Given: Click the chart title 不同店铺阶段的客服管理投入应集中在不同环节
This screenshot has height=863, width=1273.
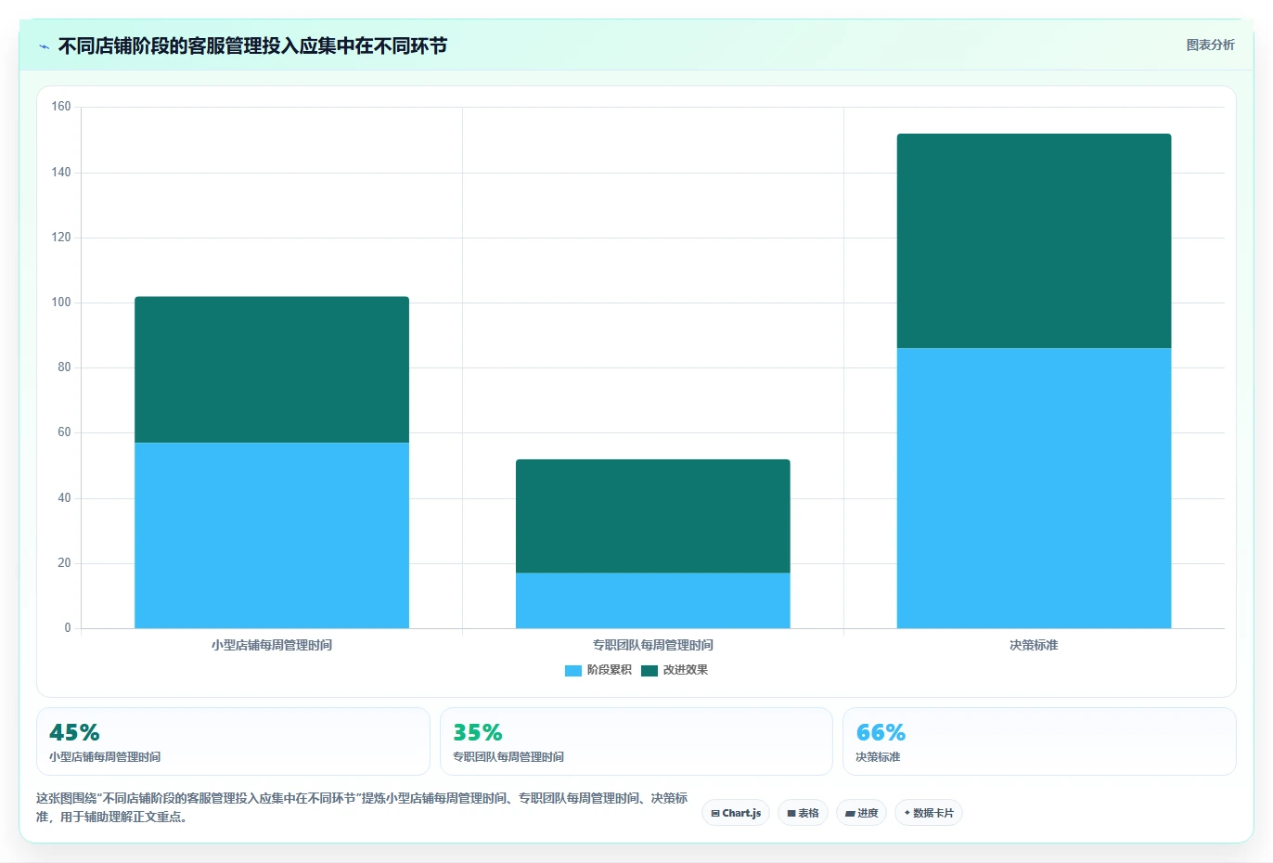Looking at the screenshot, I should tap(252, 45).
